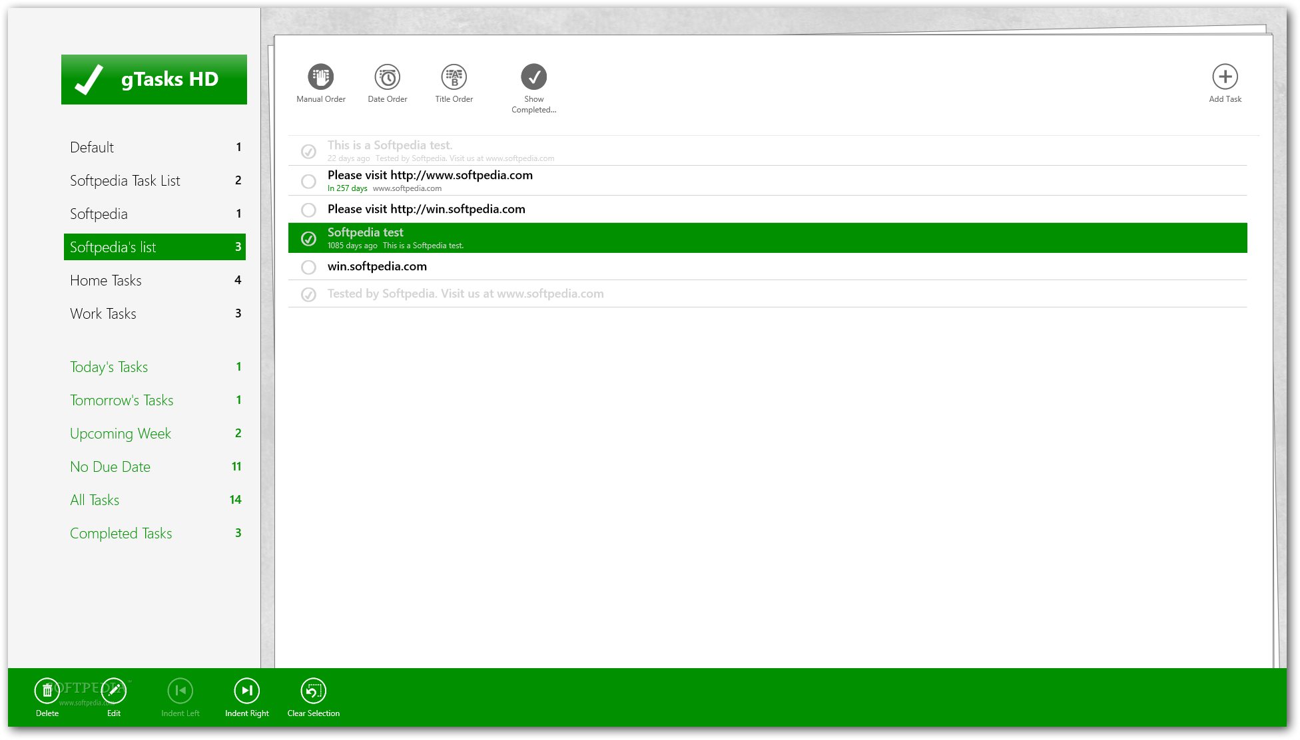This screenshot has width=1300, height=740.
Task: Open the Softpedia list in sidebar
Action: coord(155,214)
